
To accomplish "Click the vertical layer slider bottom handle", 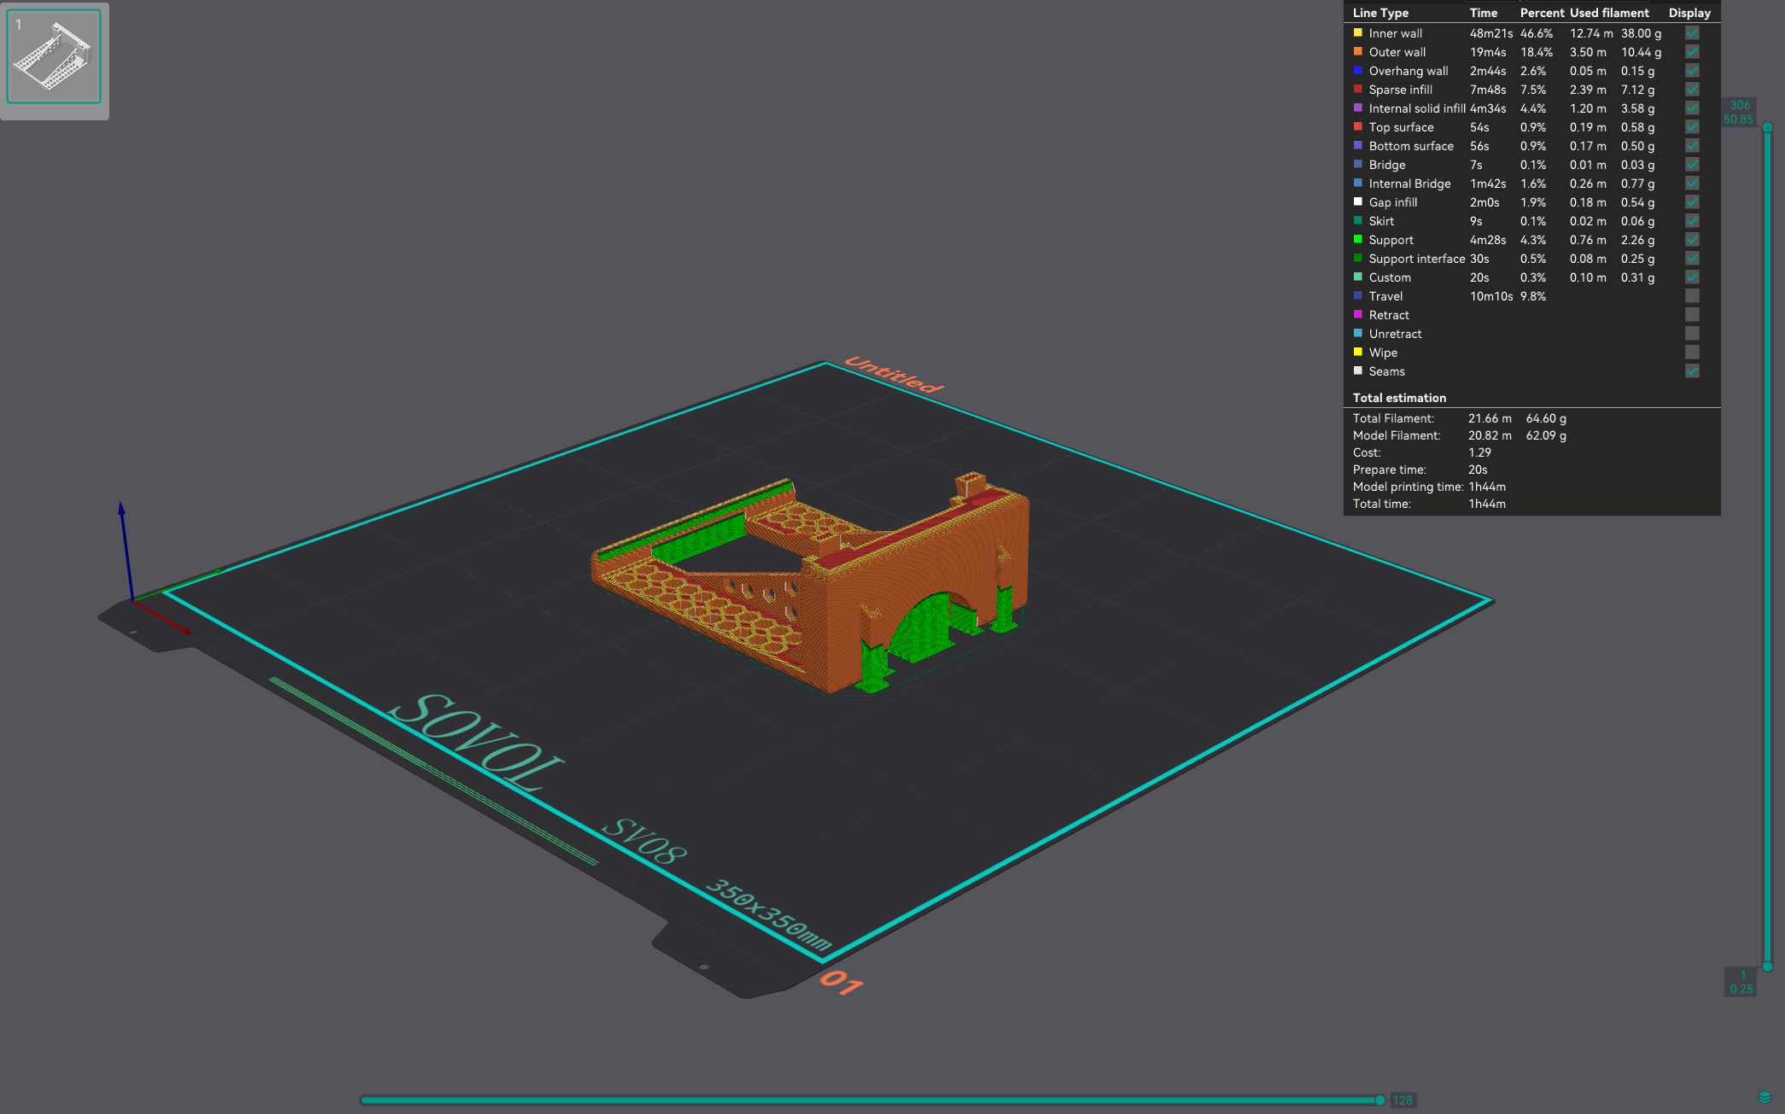I will [1767, 966].
